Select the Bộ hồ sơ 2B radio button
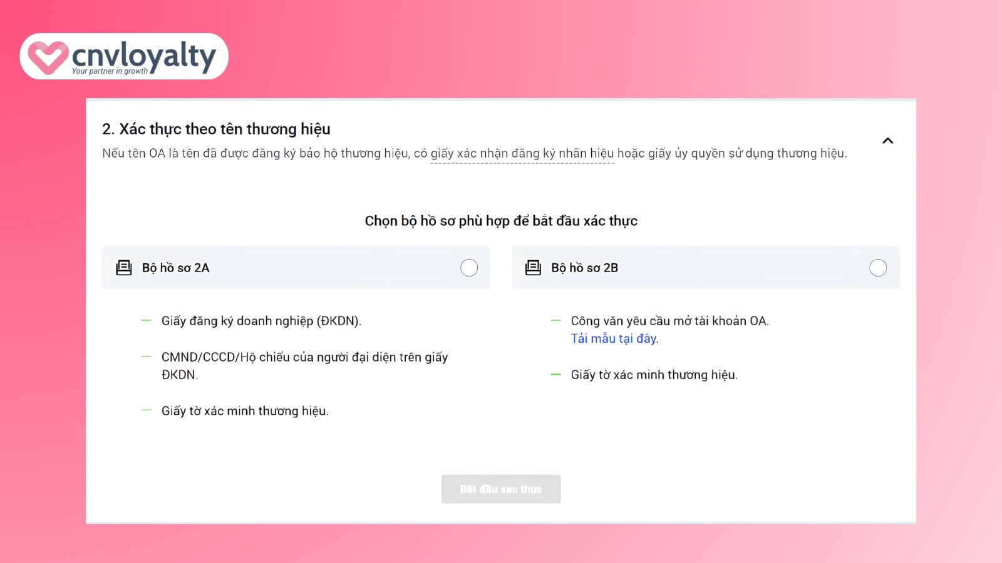This screenshot has width=1002, height=563. pyautogui.click(x=878, y=268)
